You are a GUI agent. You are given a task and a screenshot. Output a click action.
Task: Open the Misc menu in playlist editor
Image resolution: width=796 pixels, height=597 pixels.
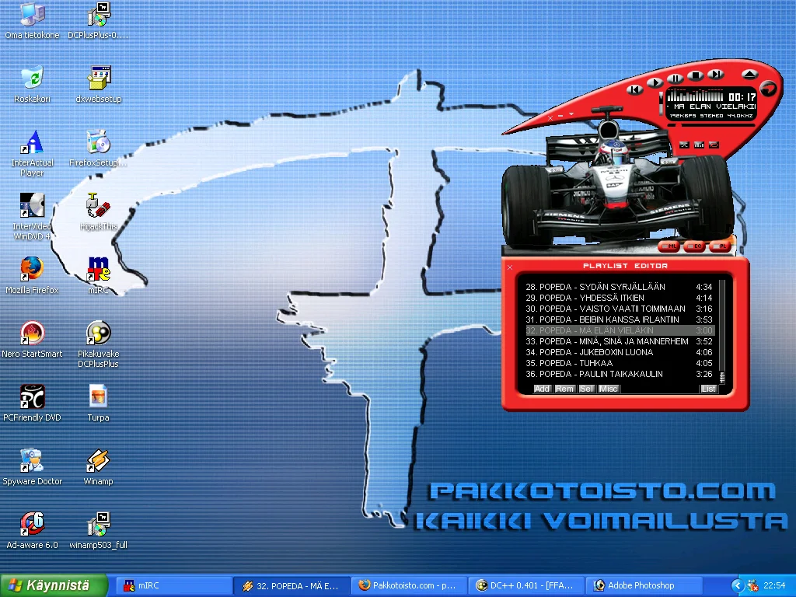click(608, 389)
